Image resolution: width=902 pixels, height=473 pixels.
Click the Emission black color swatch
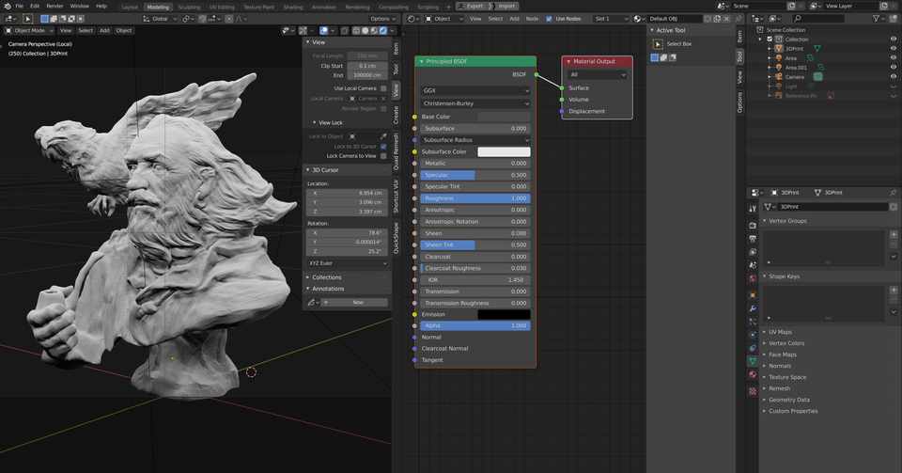click(504, 315)
